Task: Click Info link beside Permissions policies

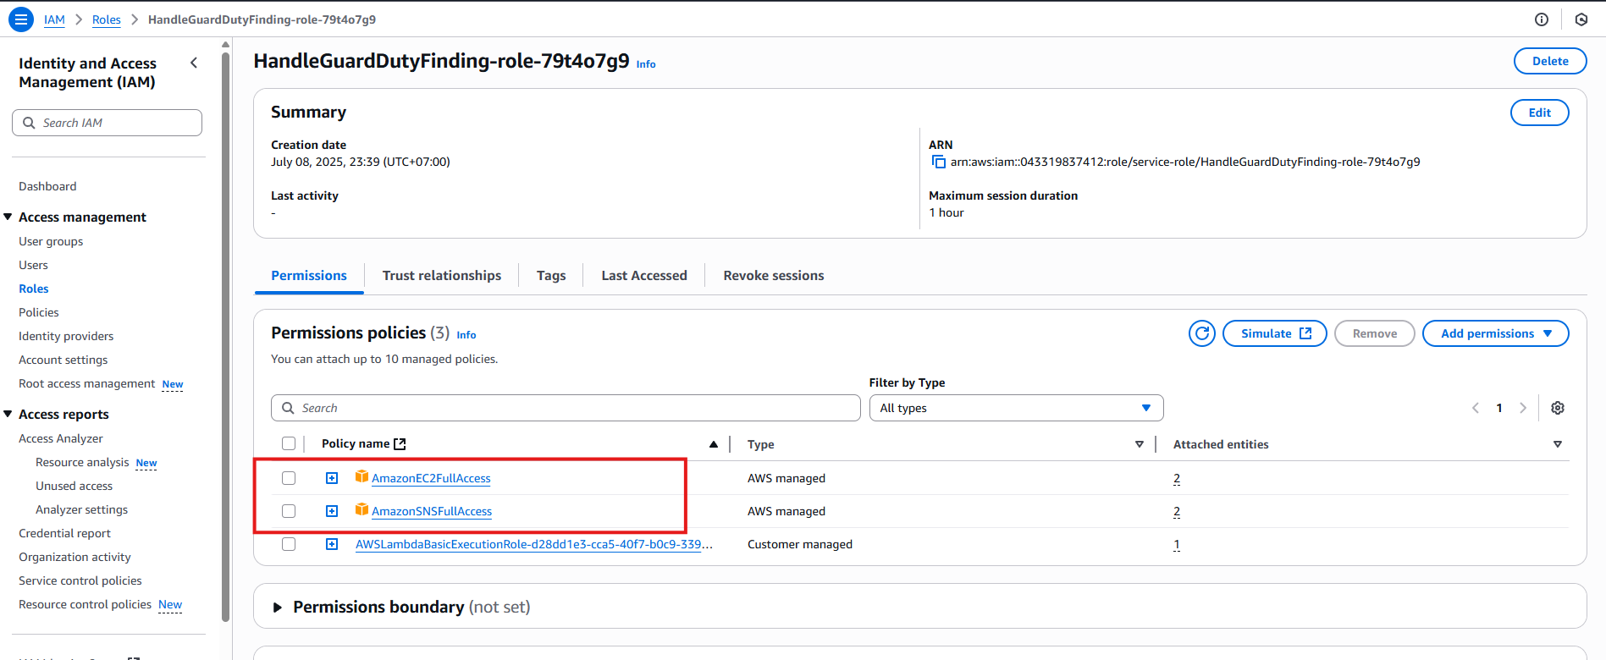Action: pyautogui.click(x=466, y=335)
